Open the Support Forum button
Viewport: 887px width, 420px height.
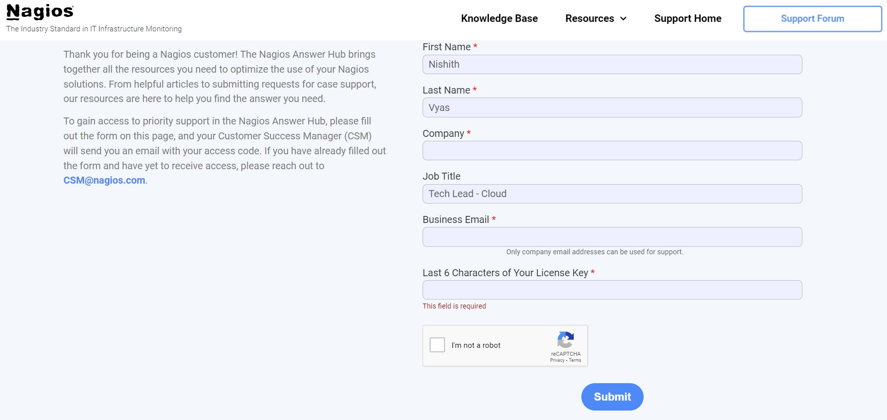pyautogui.click(x=812, y=19)
